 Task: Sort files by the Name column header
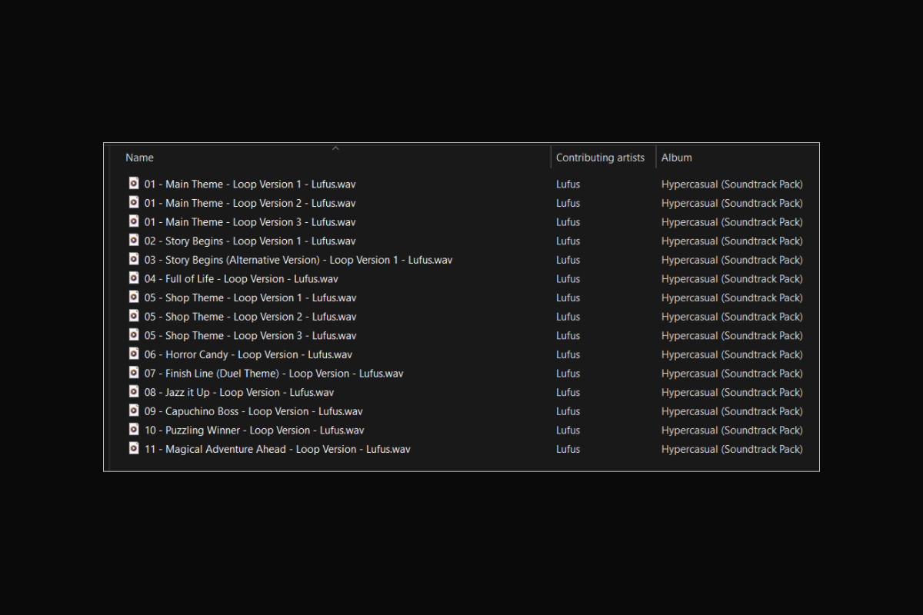coord(139,158)
